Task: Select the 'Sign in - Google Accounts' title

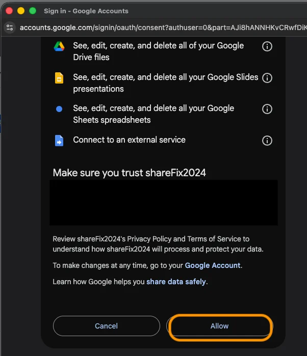Action: (x=86, y=11)
